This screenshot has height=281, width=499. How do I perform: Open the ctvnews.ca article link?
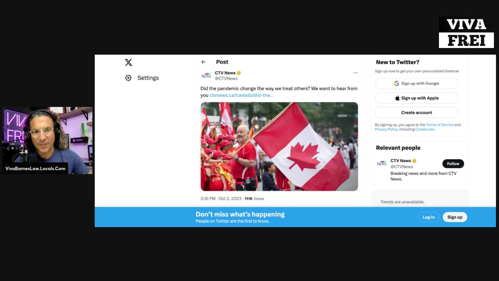tap(241, 95)
